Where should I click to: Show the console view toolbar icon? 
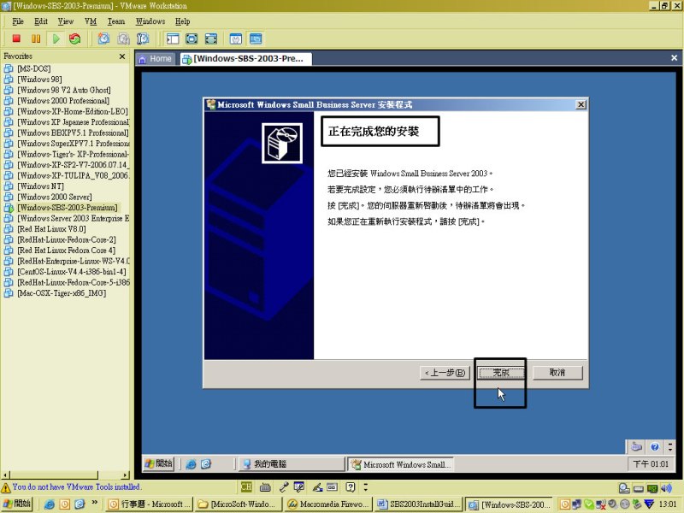click(256, 38)
